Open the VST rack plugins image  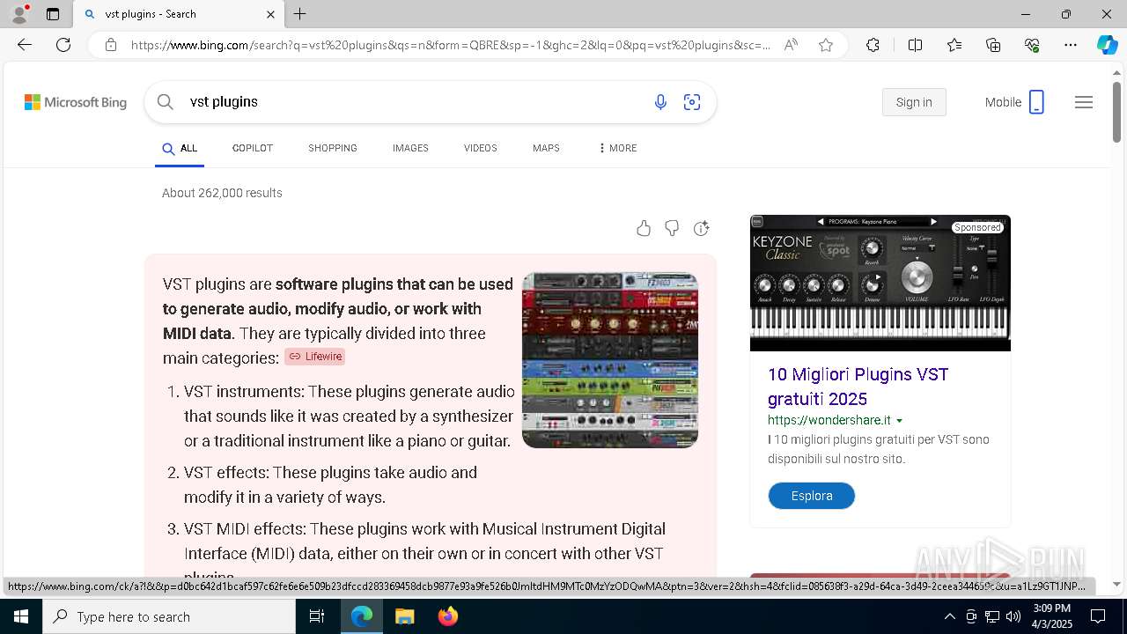pos(610,360)
